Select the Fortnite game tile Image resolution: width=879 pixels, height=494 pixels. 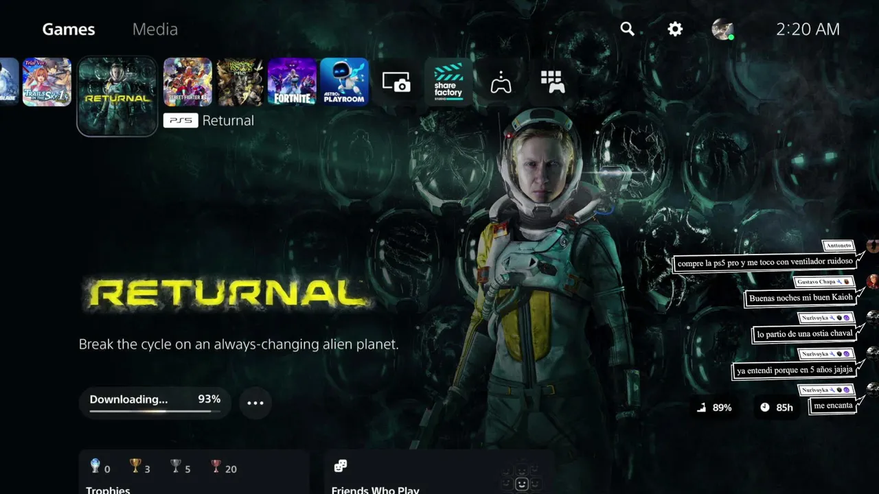(x=292, y=82)
